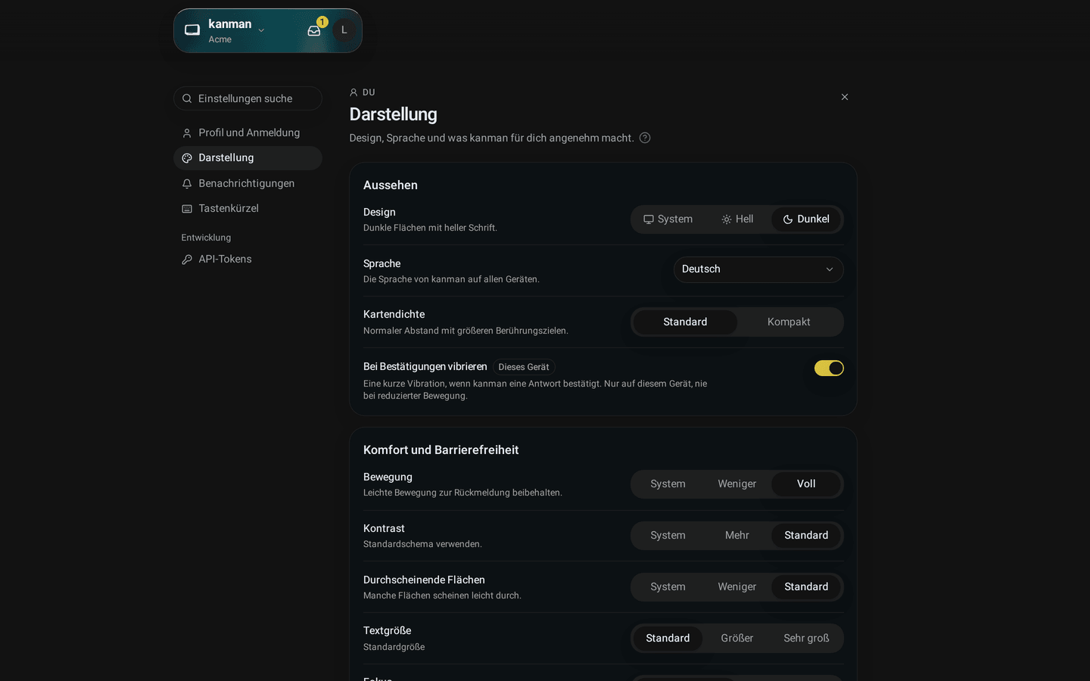Set Kartendichte to Standard

685,322
